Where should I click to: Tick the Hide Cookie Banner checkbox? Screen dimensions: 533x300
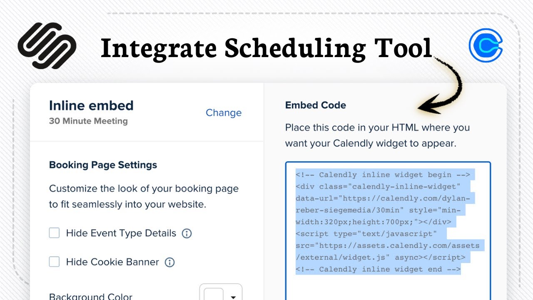(x=55, y=262)
